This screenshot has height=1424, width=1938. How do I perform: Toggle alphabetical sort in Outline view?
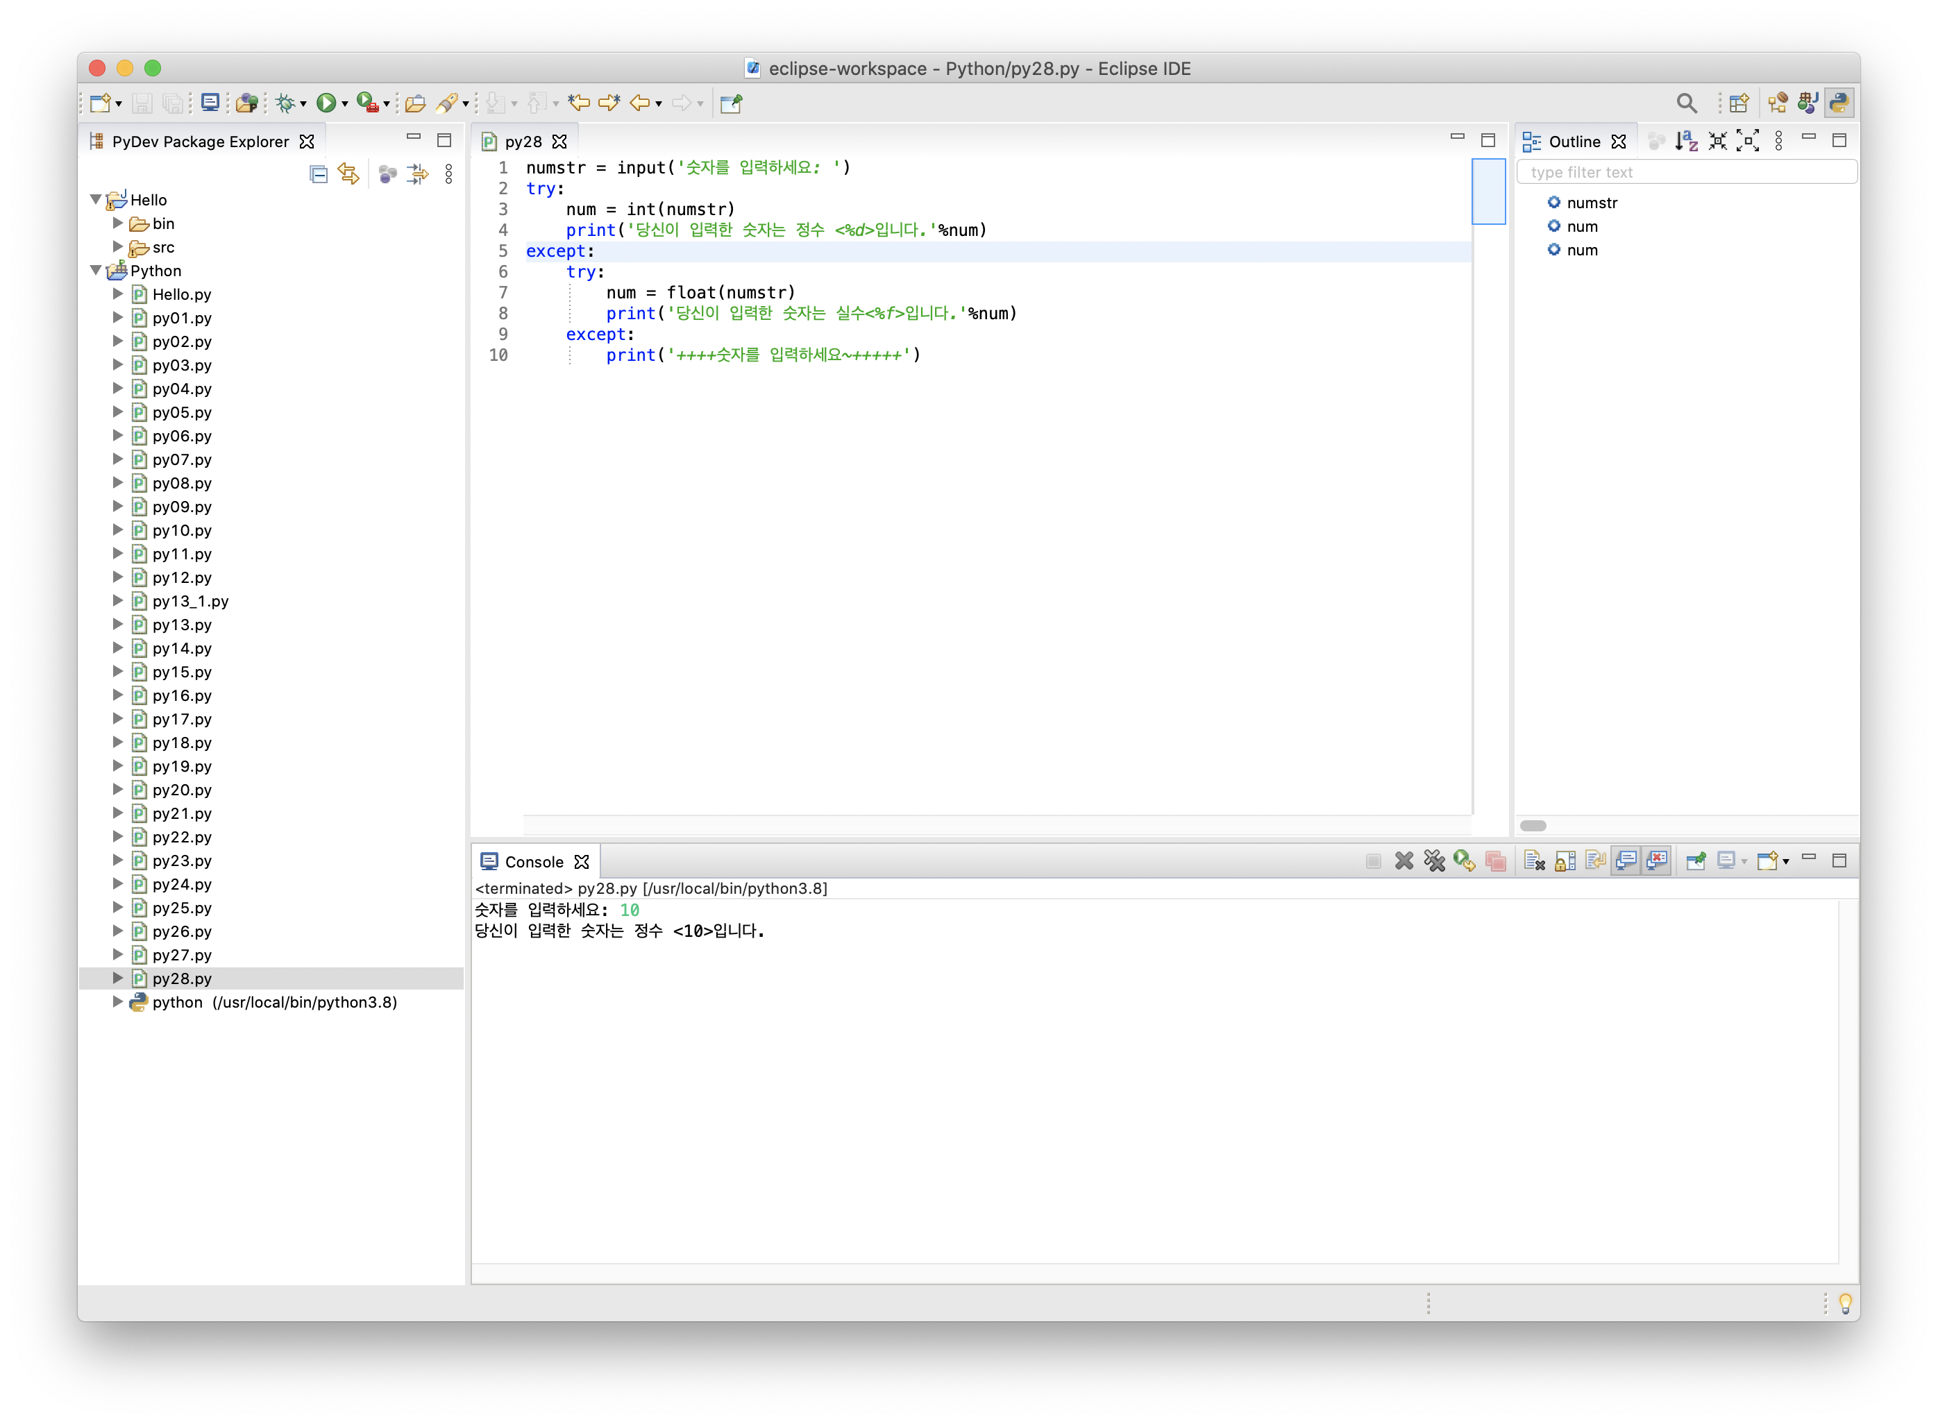coord(1686,142)
